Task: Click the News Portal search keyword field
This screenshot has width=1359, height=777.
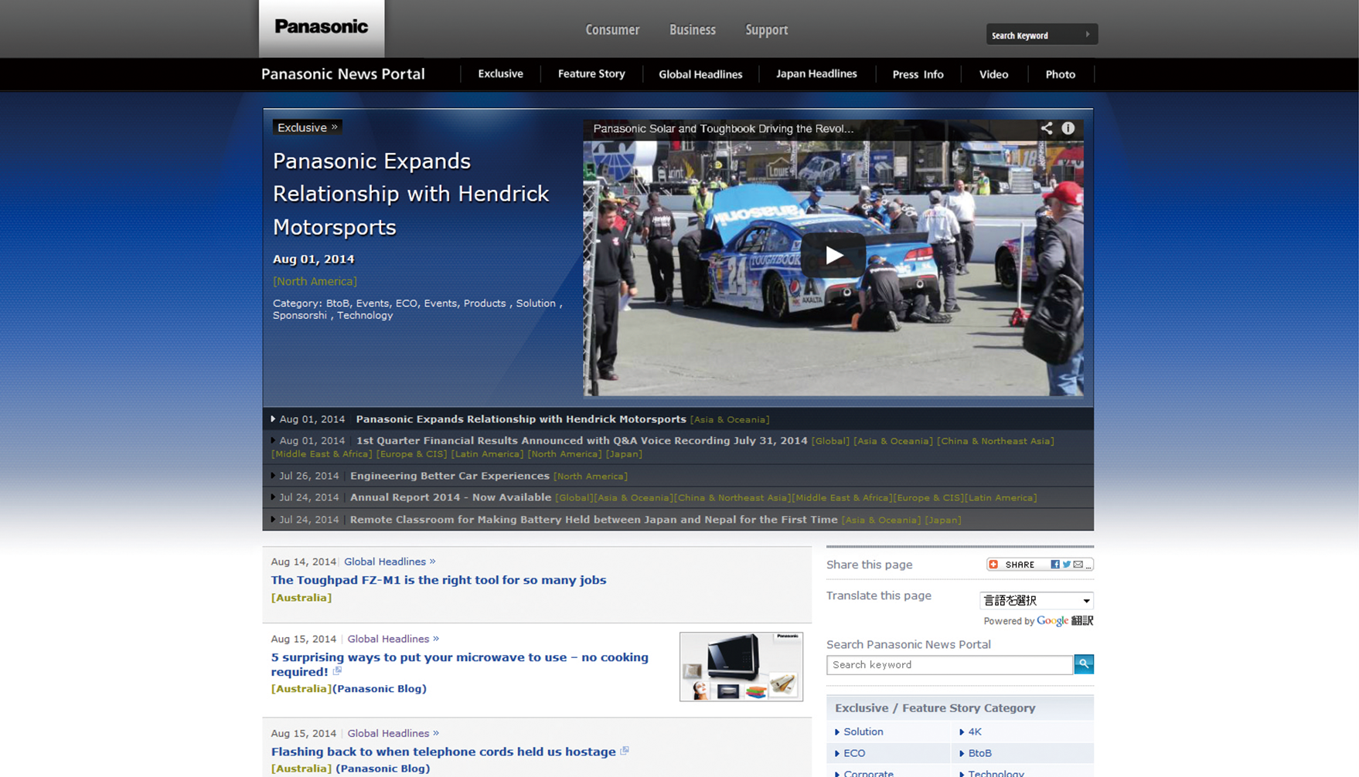Action: 949,665
